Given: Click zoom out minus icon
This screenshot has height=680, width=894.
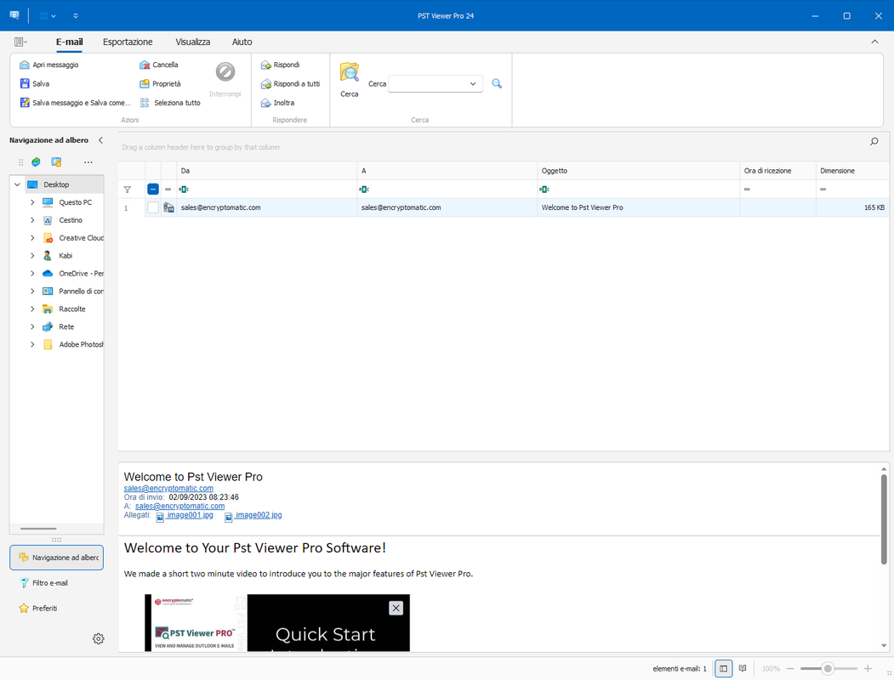Looking at the screenshot, I should pyautogui.click(x=790, y=669).
